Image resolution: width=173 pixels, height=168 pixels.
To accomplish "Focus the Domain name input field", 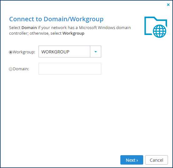I will click(70, 69).
